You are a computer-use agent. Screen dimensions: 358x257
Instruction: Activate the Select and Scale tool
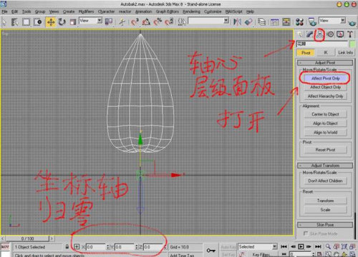[73, 22]
